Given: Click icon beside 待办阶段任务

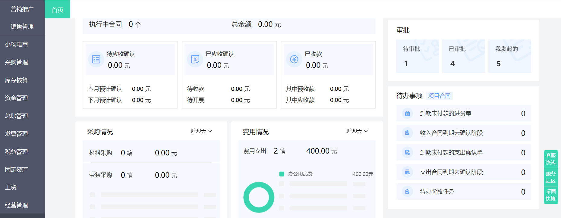Looking at the screenshot, I should pos(407,192).
